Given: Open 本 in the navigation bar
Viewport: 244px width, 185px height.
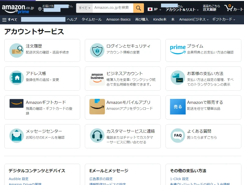Looking at the screenshot, I should click(173, 19).
